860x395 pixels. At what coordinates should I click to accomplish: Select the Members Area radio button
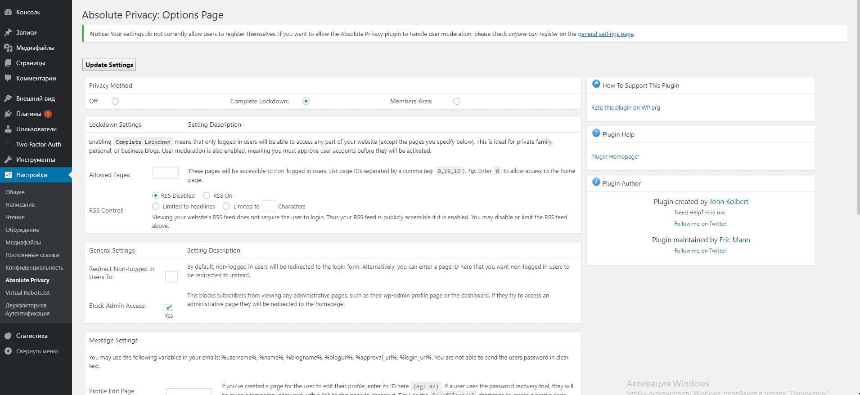coord(457,101)
